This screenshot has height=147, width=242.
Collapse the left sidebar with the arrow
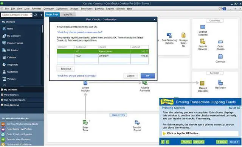[41, 15]
